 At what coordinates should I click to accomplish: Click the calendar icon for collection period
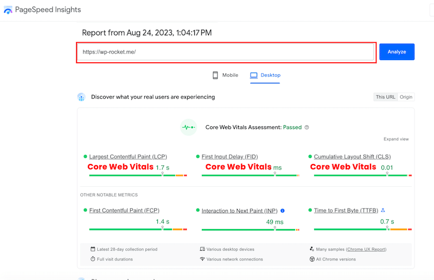pyautogui.click(x=93, y=249)
